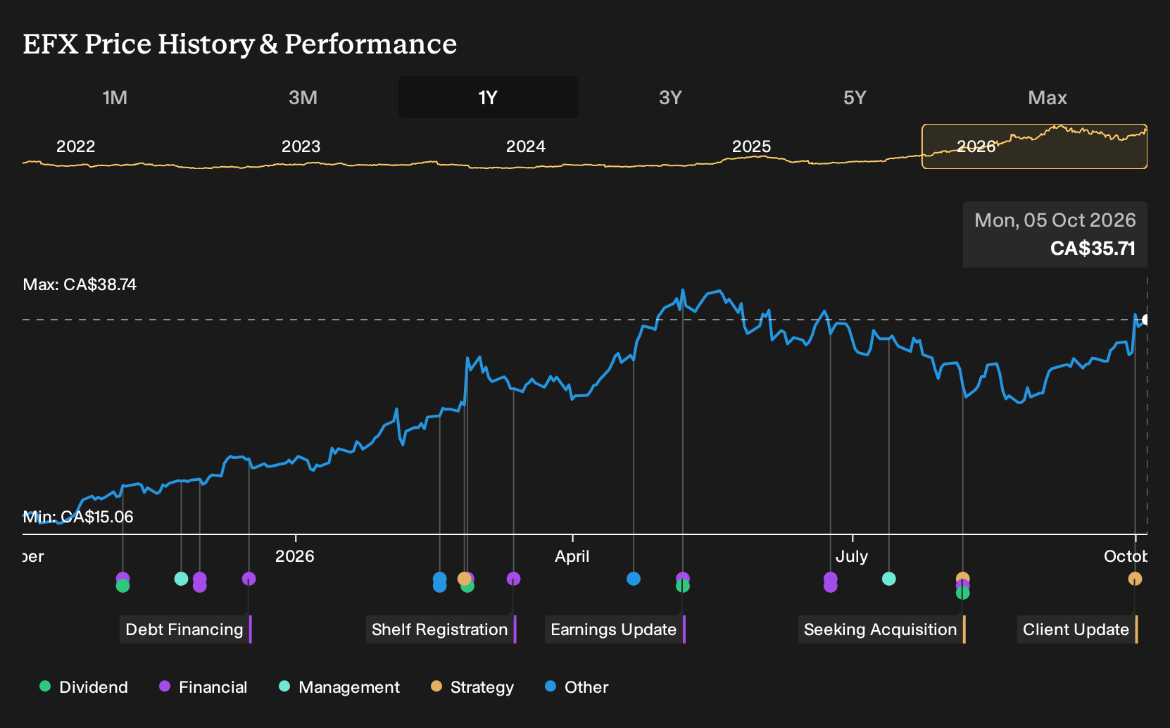Click the purple marker above Shelf Registration label
Screen dimensions: 1170x728
coord(513,579)
